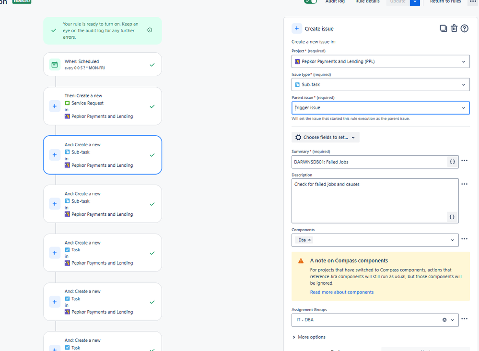Open more options for Assignment Groups
479x351 pixels.
coord(464,319)
